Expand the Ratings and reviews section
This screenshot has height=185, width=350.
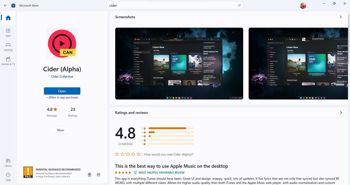(x=341, y=112)
